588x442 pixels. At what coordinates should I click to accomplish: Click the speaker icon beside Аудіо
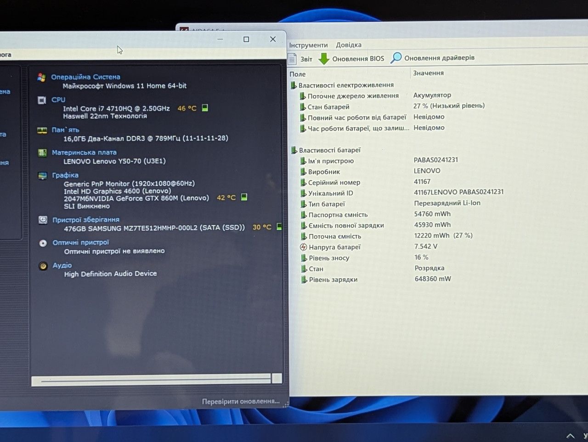coord(43,266)
